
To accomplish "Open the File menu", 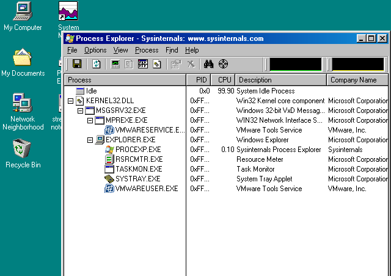I will click(72, 50).
